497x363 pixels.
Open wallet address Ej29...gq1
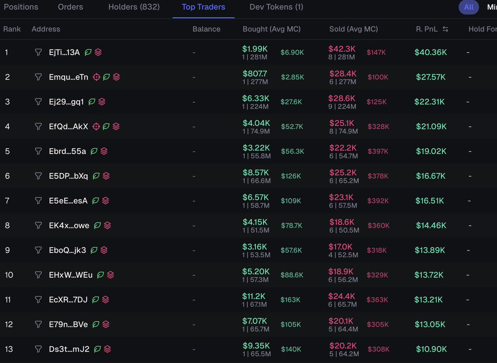coord(66,102)
